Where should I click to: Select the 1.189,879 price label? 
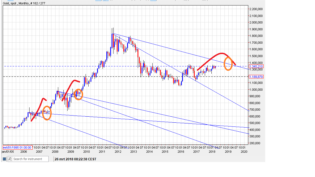point(256,77)
